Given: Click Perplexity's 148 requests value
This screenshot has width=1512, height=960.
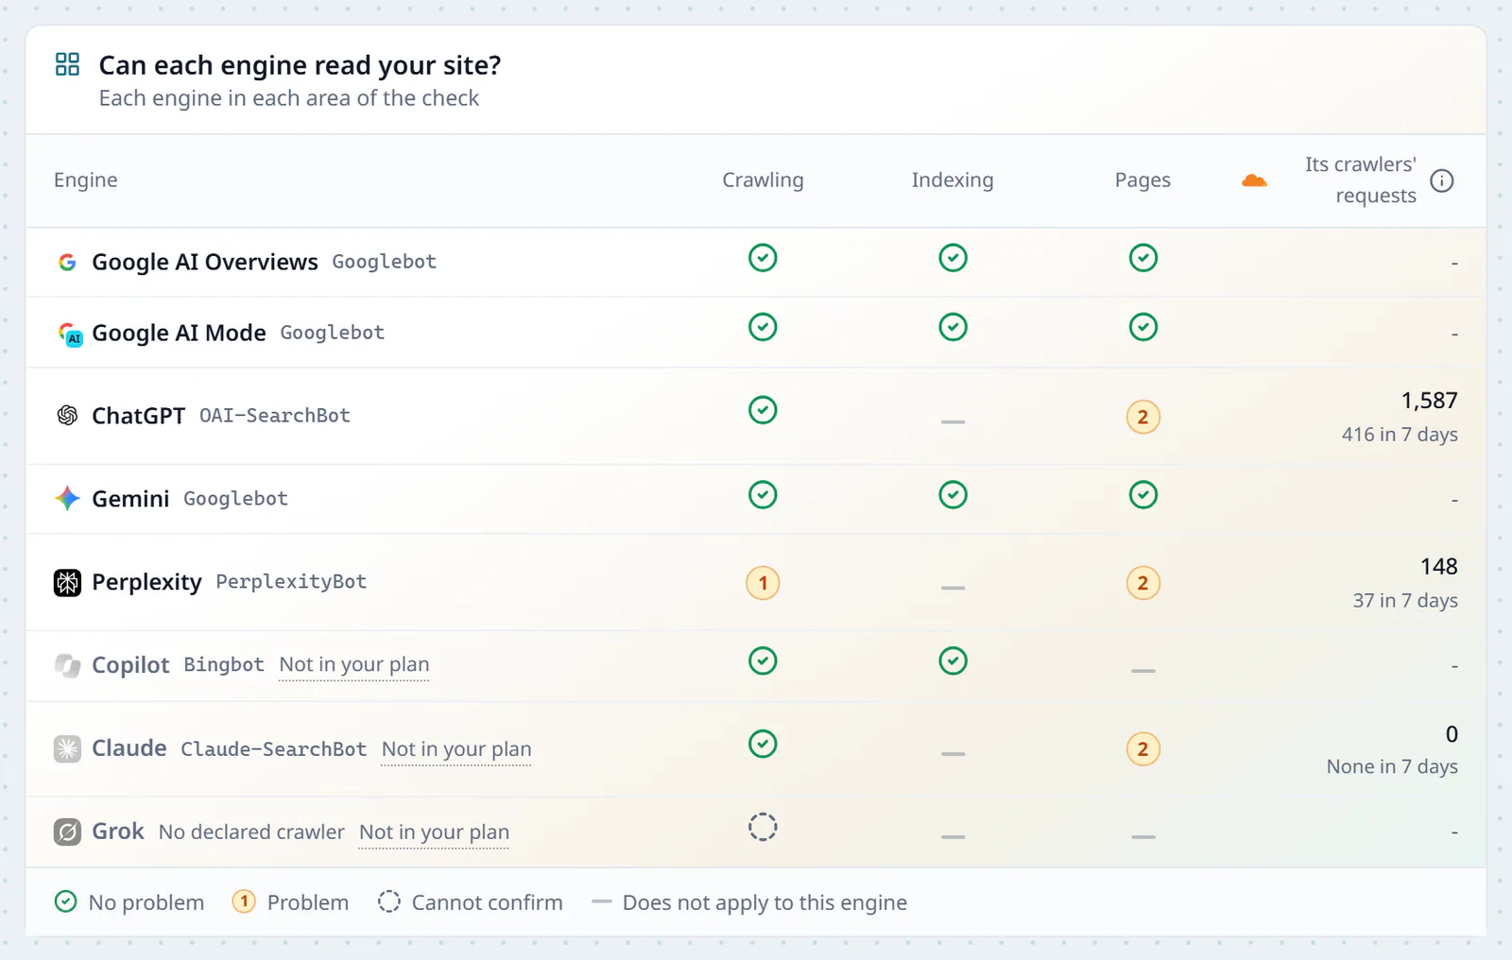Looking at the screenshot, I should click(1438, 567).
